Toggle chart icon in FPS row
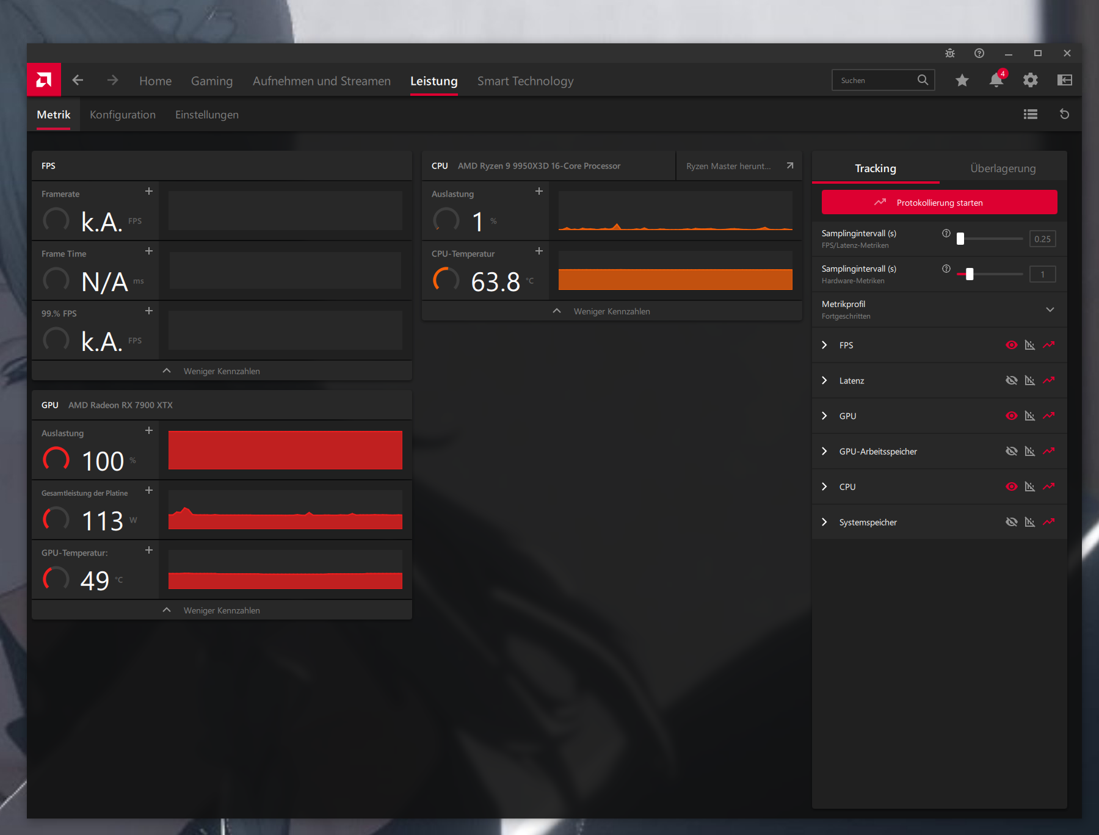 pyautogui.click(x=1030, y=345)
